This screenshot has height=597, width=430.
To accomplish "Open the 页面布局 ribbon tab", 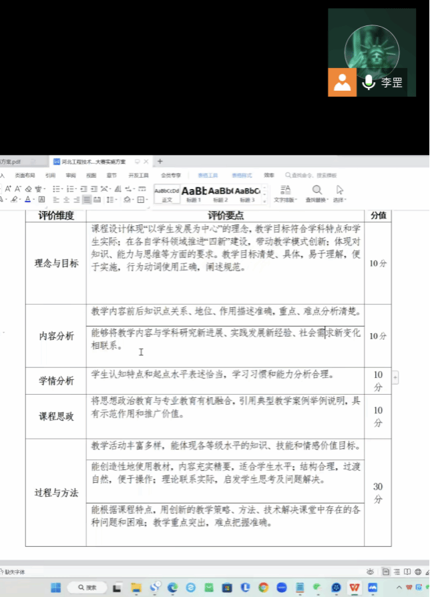I will tap(25, 175).
